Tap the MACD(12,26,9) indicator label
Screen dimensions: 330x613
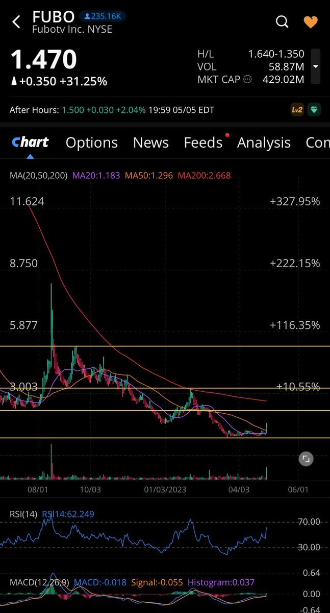pos(40,582)
